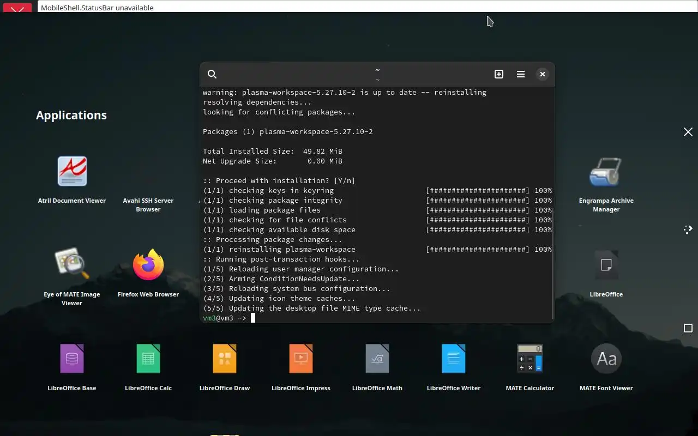This screenshot has height=436, width=698.
Task: Click 'MobileShell.StatusBar unavailable' text
Action: pyautogui.click(x=97, y=8)
